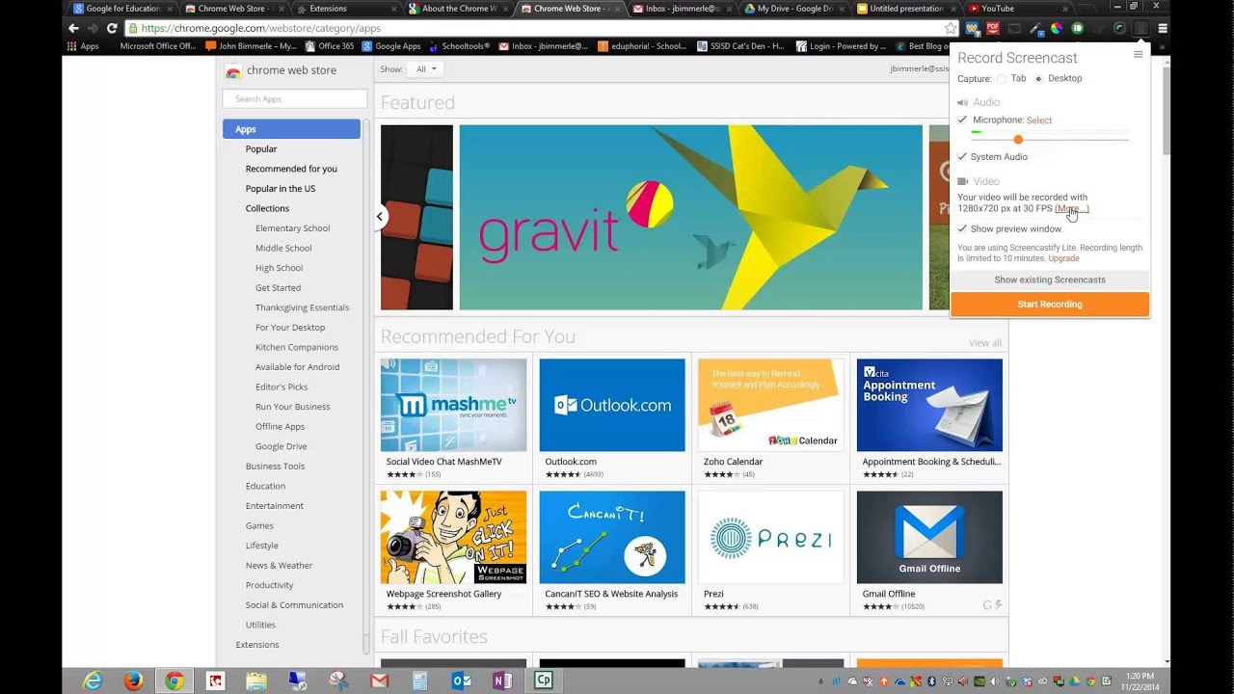The height and width of the screenshot is (694, 1234).
Task: Toggle the Show preview window checkbox
Action: (962, 228)
